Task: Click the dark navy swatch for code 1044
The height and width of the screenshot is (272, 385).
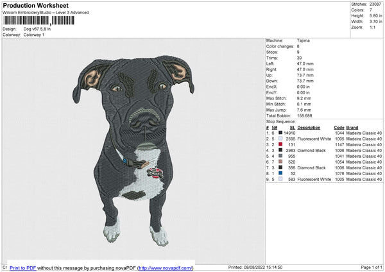Action: 280,133
